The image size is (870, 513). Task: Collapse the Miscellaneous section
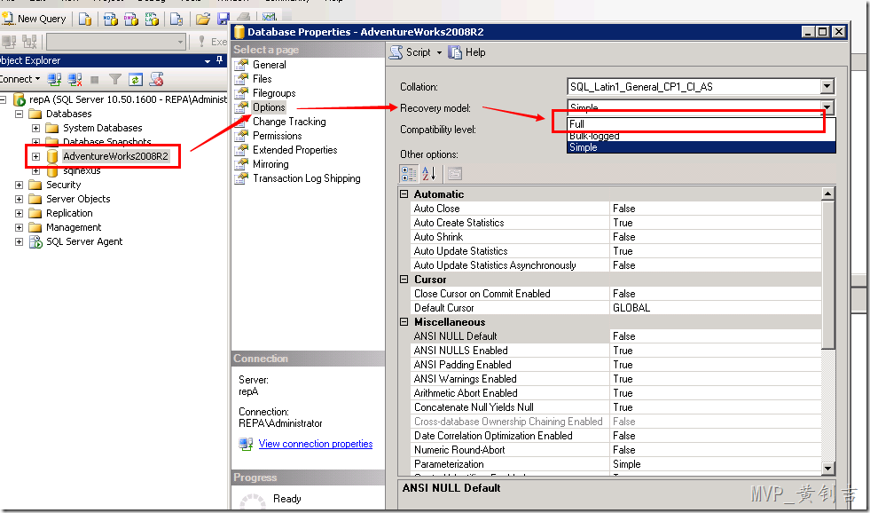(x=404, y=322)
